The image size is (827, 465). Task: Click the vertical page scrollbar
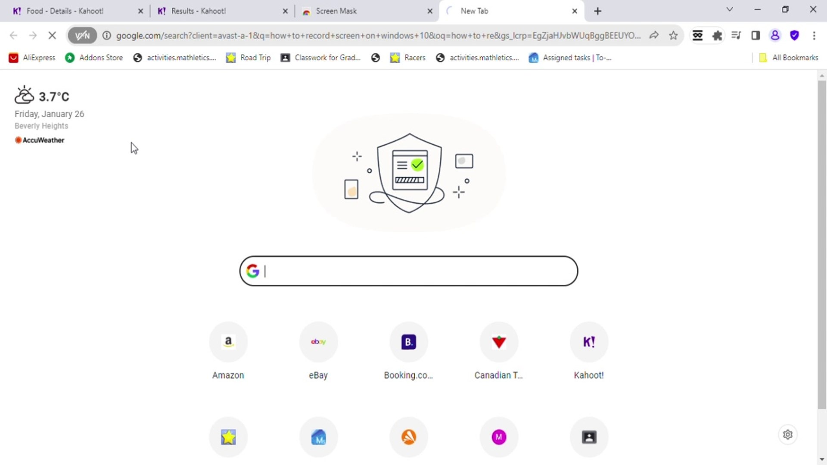822,245
